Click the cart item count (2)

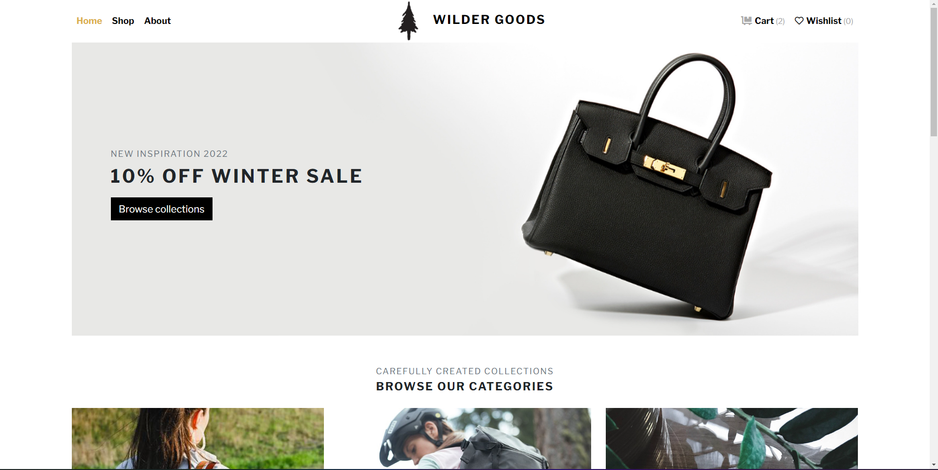[x=780, y=21]
